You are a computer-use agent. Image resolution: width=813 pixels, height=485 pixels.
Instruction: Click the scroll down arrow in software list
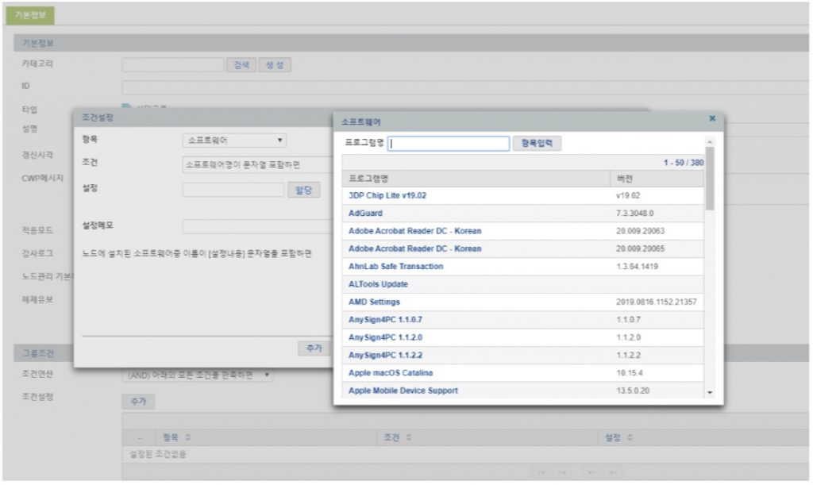pyautogui.click(x=709, y=392)
